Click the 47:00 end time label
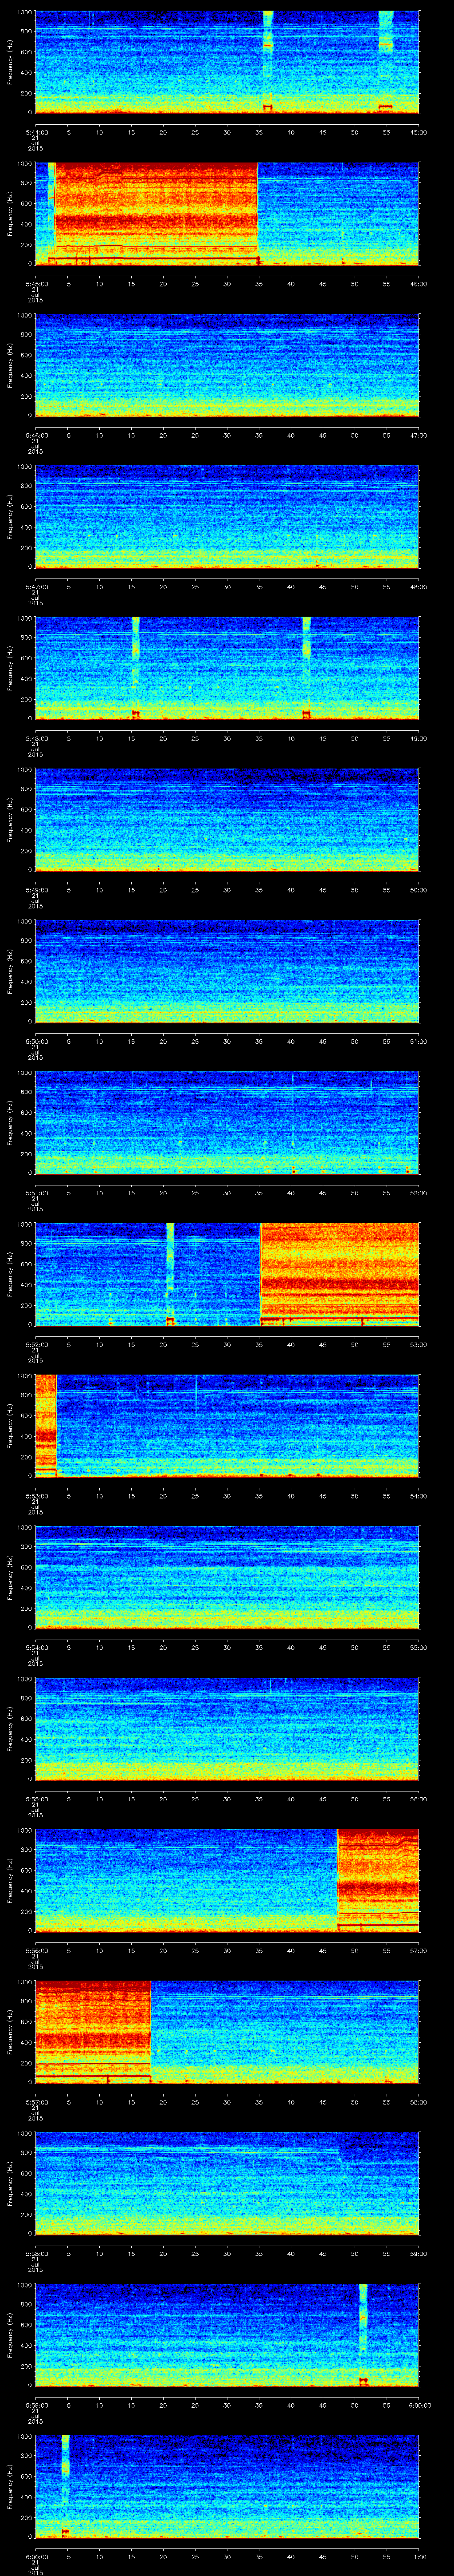This screenshot has width=454, height=2576. 418,435
